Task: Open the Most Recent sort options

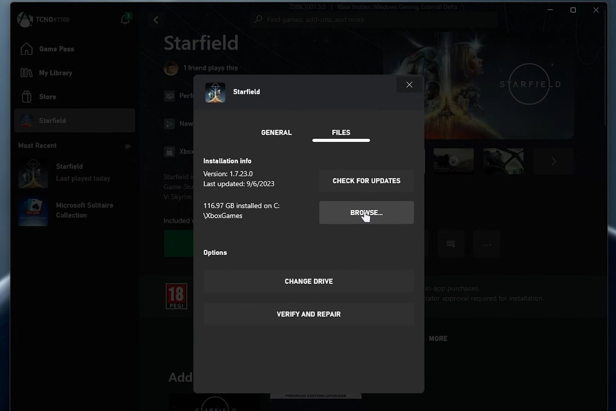Action: tap(128, 146)
